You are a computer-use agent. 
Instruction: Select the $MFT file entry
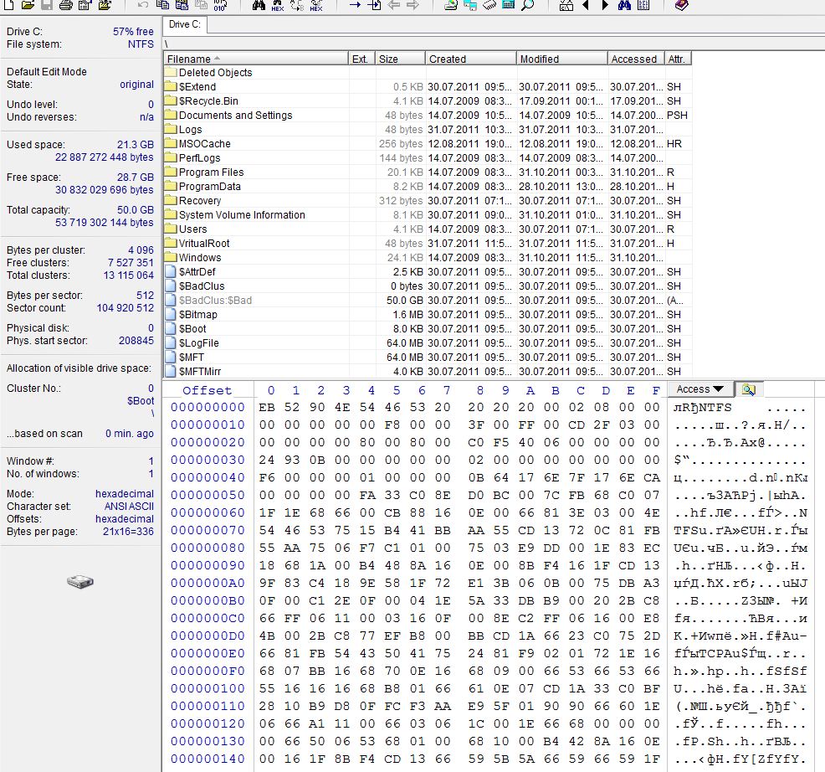(192, 357)
